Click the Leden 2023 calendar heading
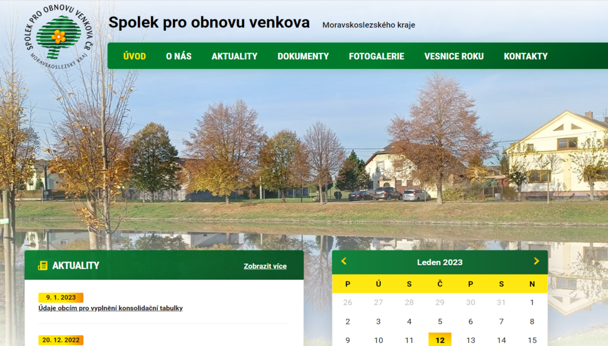The width and height of the screenshot is (608, 346). click(439, 262)
